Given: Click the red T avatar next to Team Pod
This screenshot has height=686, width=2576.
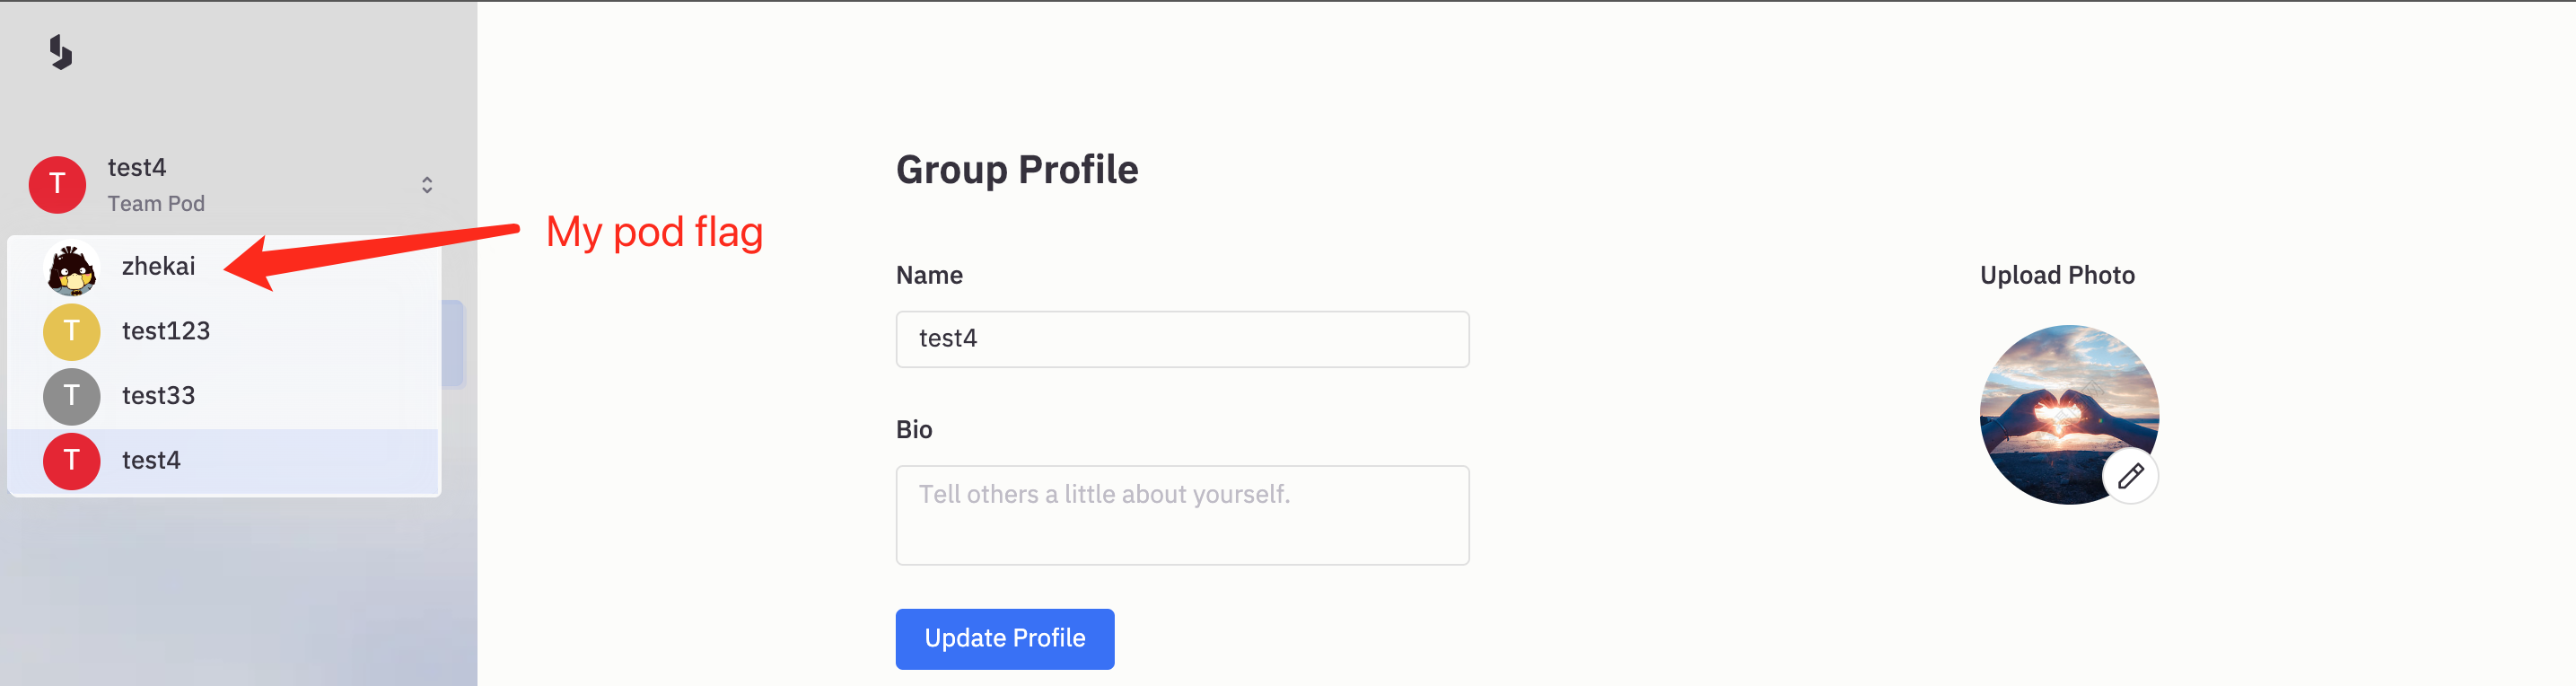Looking at the screenshot, I should click(x=57, y=184).
